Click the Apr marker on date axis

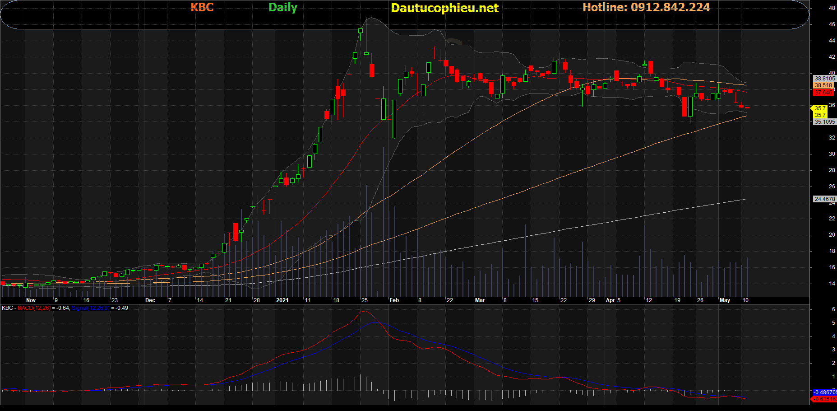pos(610,300)
